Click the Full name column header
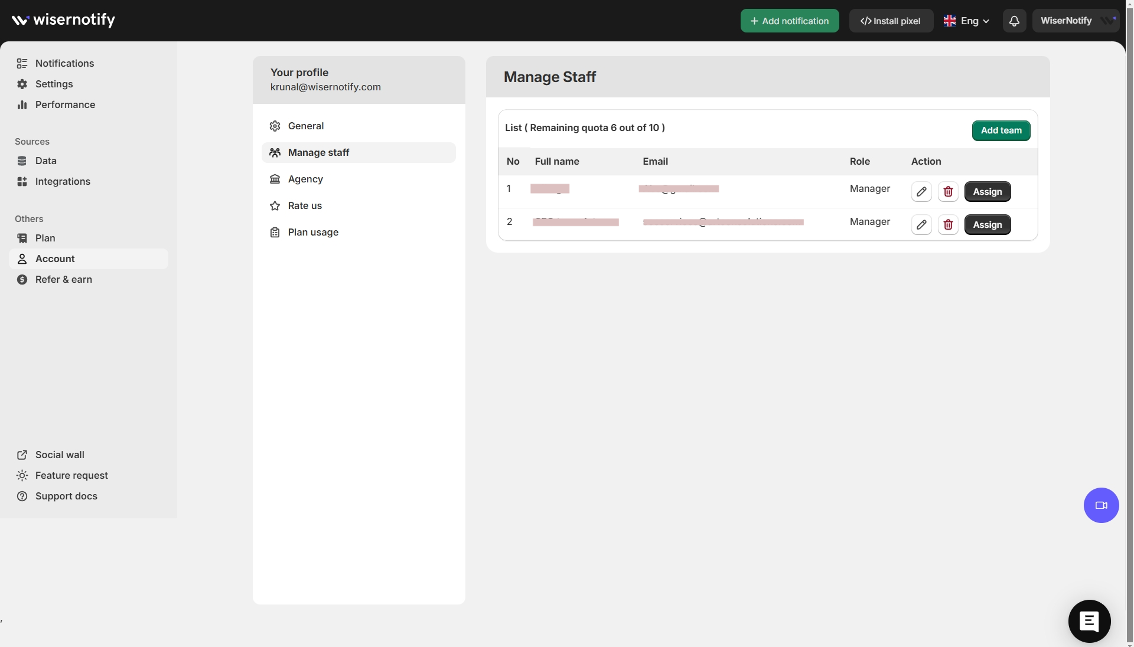Screen dimensions: 1134x647 [x=557, y=161]
